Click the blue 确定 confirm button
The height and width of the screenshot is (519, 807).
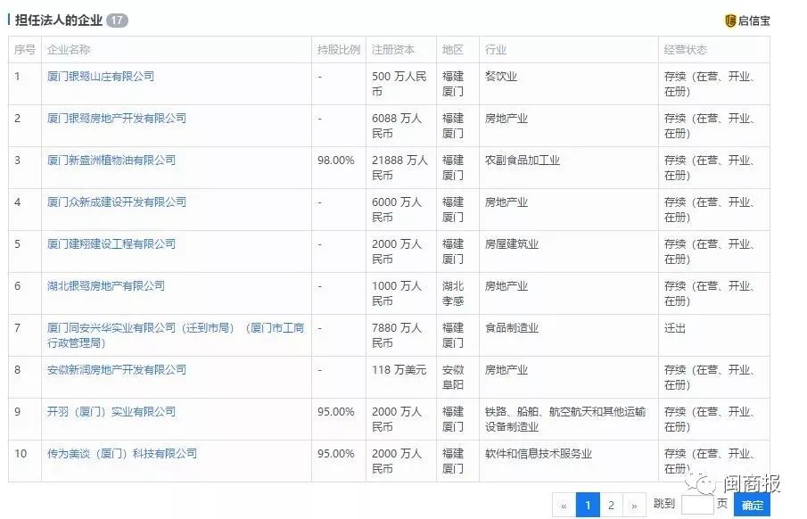coord(751,504)
